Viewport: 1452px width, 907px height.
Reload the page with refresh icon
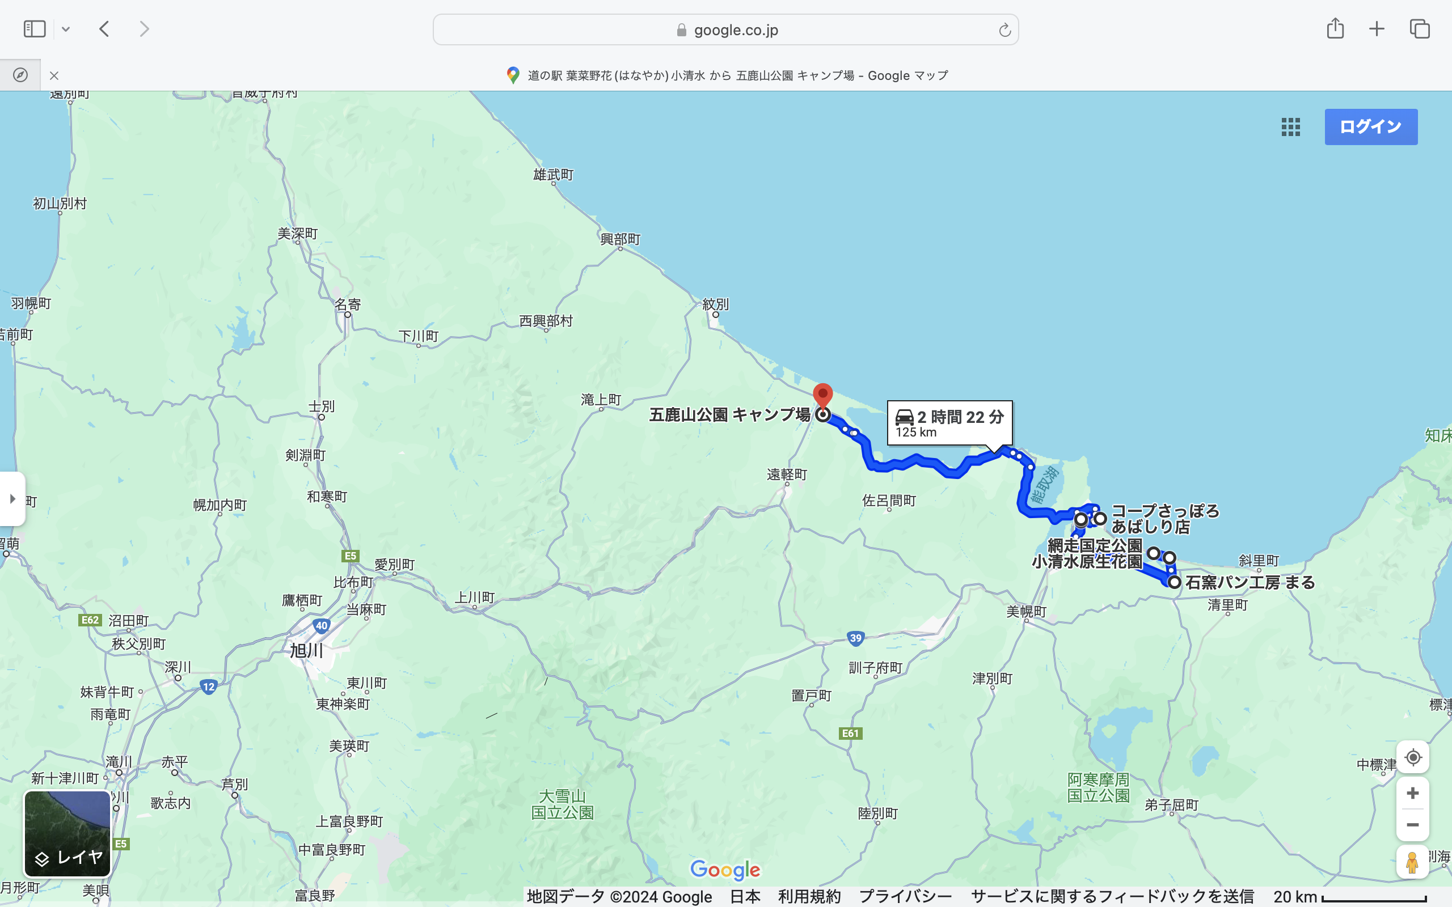pos(1004,30)
